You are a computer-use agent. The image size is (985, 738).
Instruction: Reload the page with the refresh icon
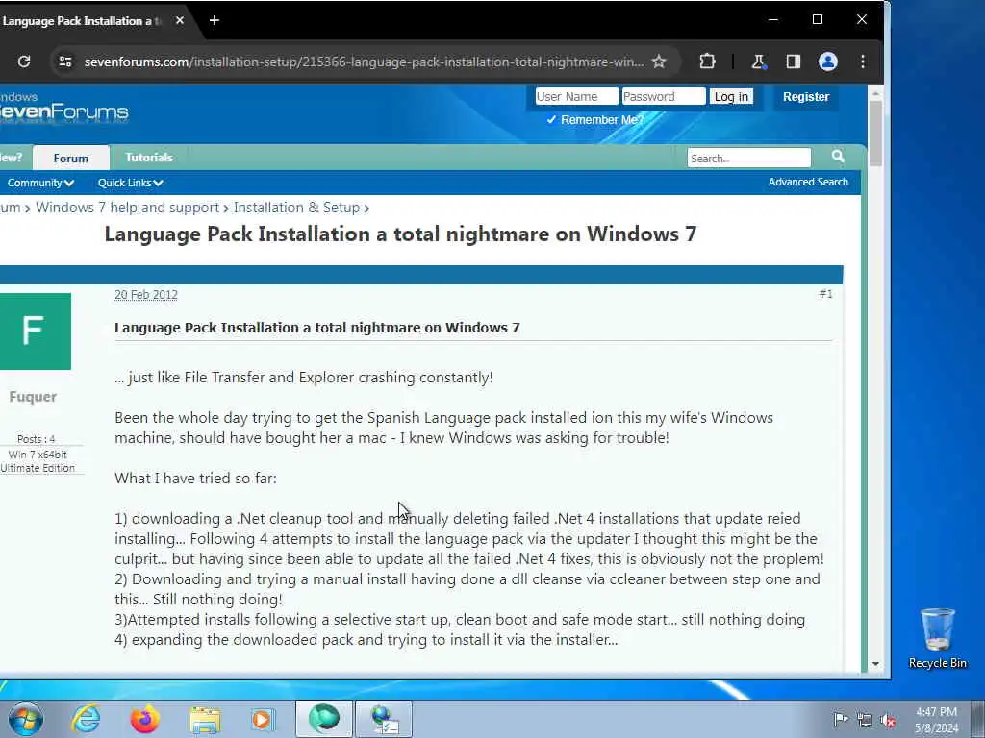coord(24,61)
